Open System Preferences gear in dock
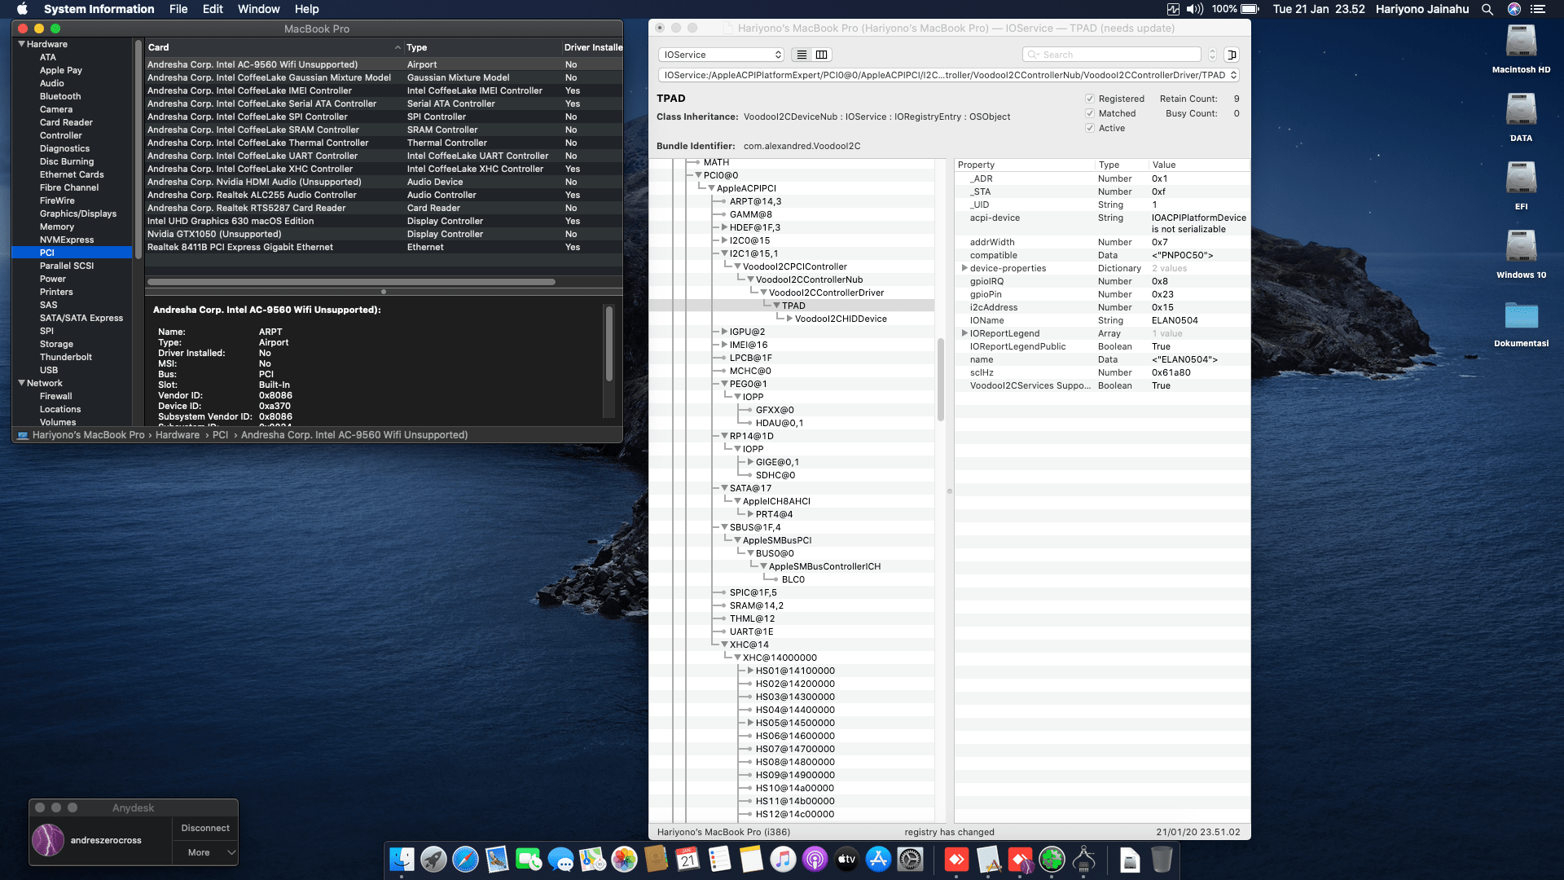 pyautogui.click(x=910, y=859)
